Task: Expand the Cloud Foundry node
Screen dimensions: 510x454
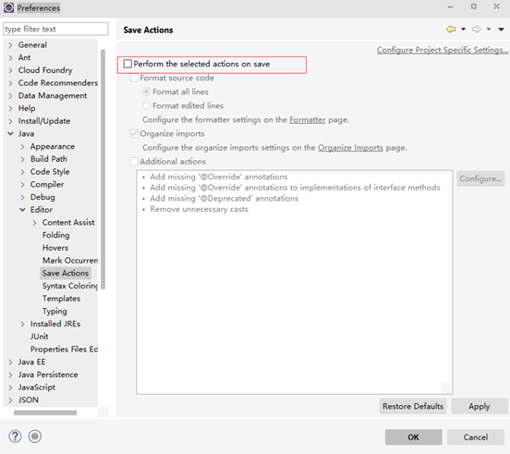Action: point(10,70)
